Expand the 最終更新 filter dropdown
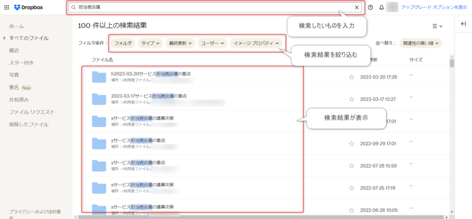472x219 pixels. pos(181,43)
